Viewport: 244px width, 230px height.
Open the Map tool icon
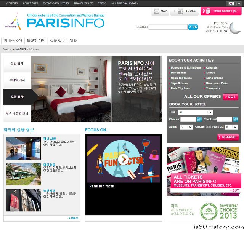(156, 11)
